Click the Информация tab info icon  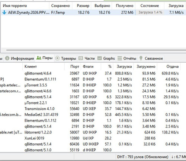(x=7, y=58)
